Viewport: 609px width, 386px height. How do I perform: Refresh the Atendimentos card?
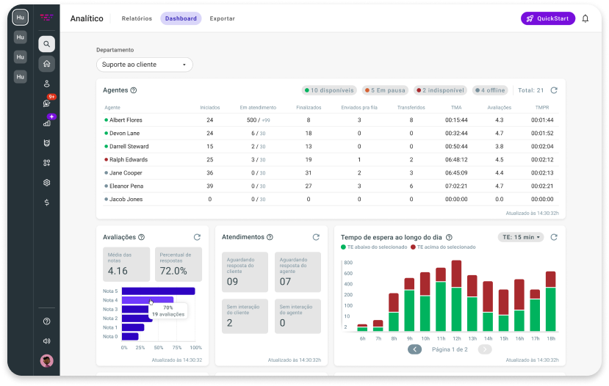tap(316, 237)
